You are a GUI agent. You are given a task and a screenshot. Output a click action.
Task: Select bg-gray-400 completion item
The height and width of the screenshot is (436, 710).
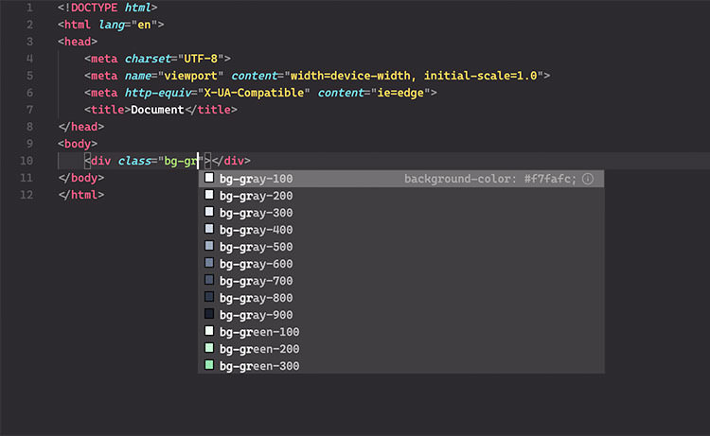point(401,230)
